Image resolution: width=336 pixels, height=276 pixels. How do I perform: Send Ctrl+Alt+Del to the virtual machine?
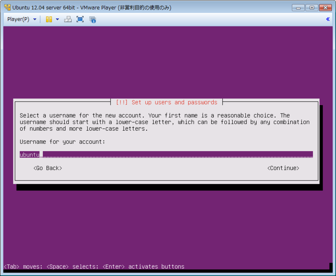pos(68,19)
